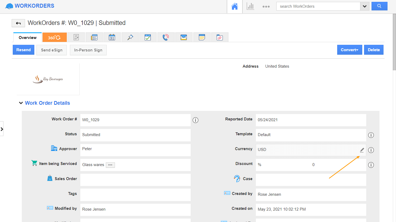Click the info icon beside Work Order #
This screenshot has width=396, height=222.
pos(195,120)
